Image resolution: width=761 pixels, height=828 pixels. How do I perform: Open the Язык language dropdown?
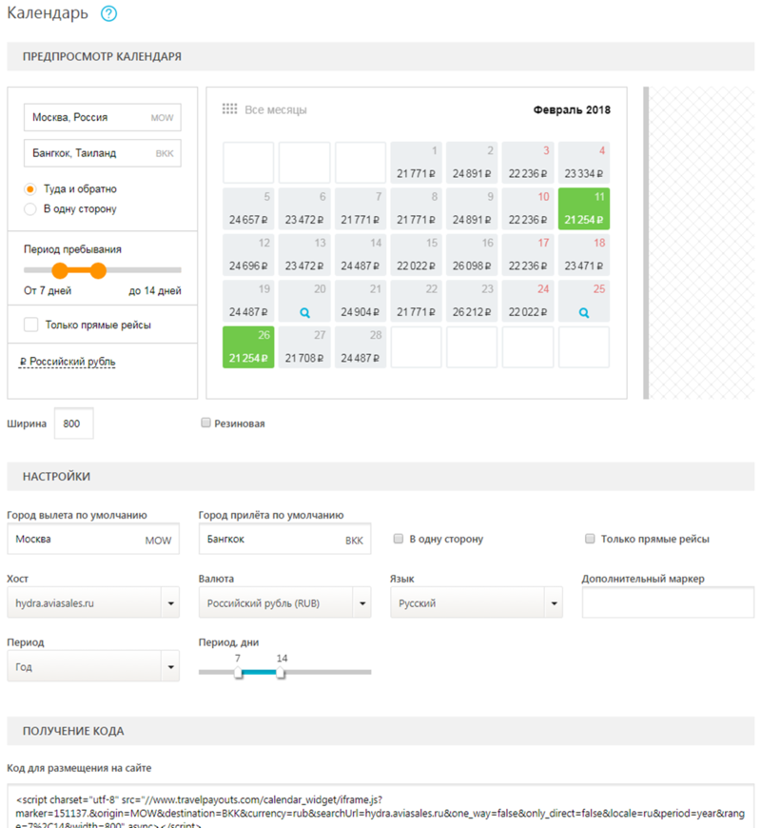[x=477, y=602]
